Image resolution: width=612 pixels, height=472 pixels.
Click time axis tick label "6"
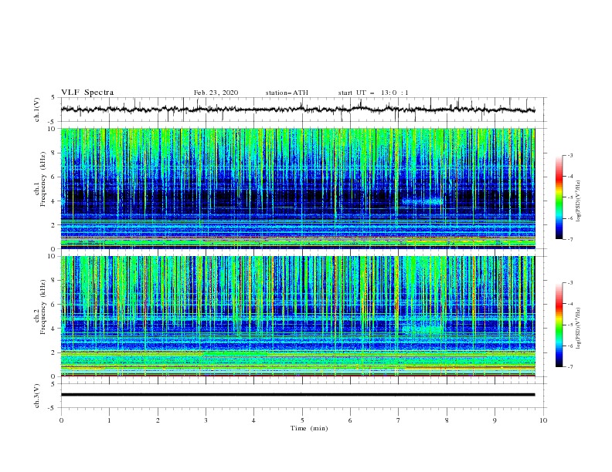tap(350, 420)
